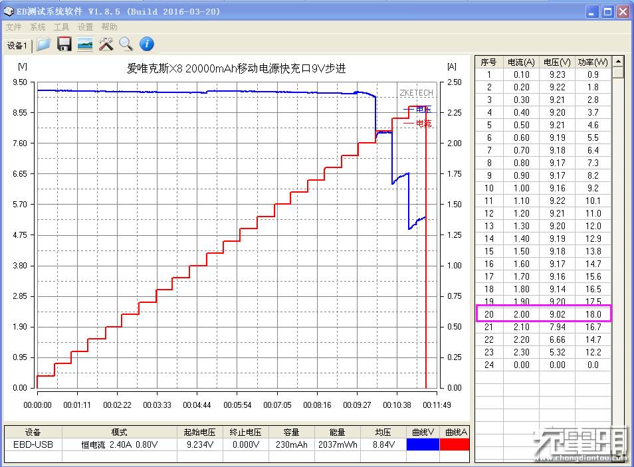Activate the magnifier zoom icon

126,44
